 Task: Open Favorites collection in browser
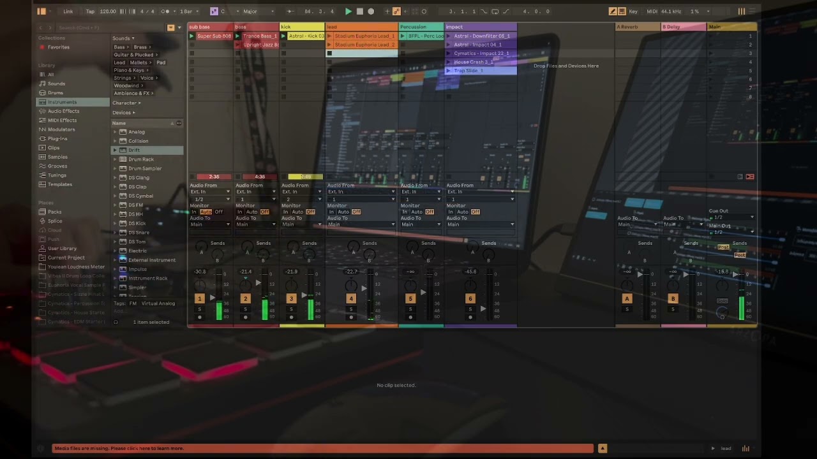(x=58, y=47)
